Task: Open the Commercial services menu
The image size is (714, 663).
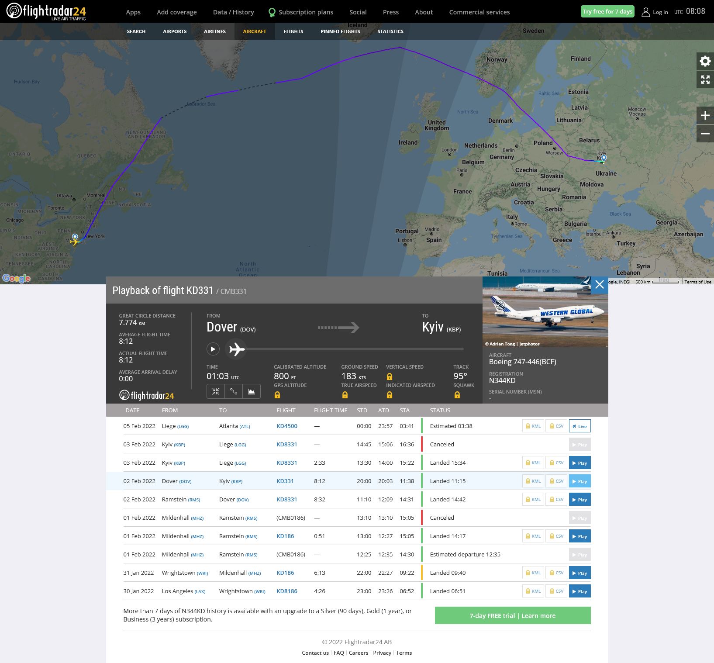Action: tap(479, 12)
